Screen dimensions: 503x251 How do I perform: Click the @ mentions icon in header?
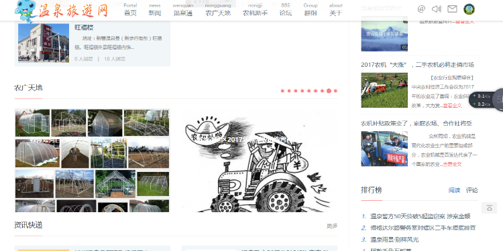click(421, 9)
